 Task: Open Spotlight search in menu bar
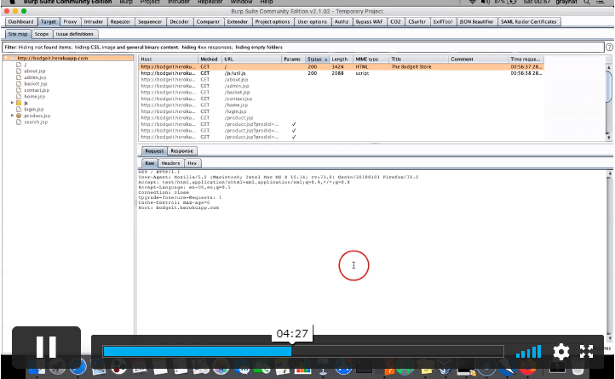coord(587,2)
